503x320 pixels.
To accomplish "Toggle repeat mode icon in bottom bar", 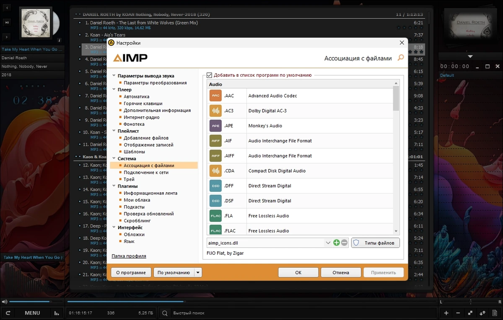I will 8,313.
